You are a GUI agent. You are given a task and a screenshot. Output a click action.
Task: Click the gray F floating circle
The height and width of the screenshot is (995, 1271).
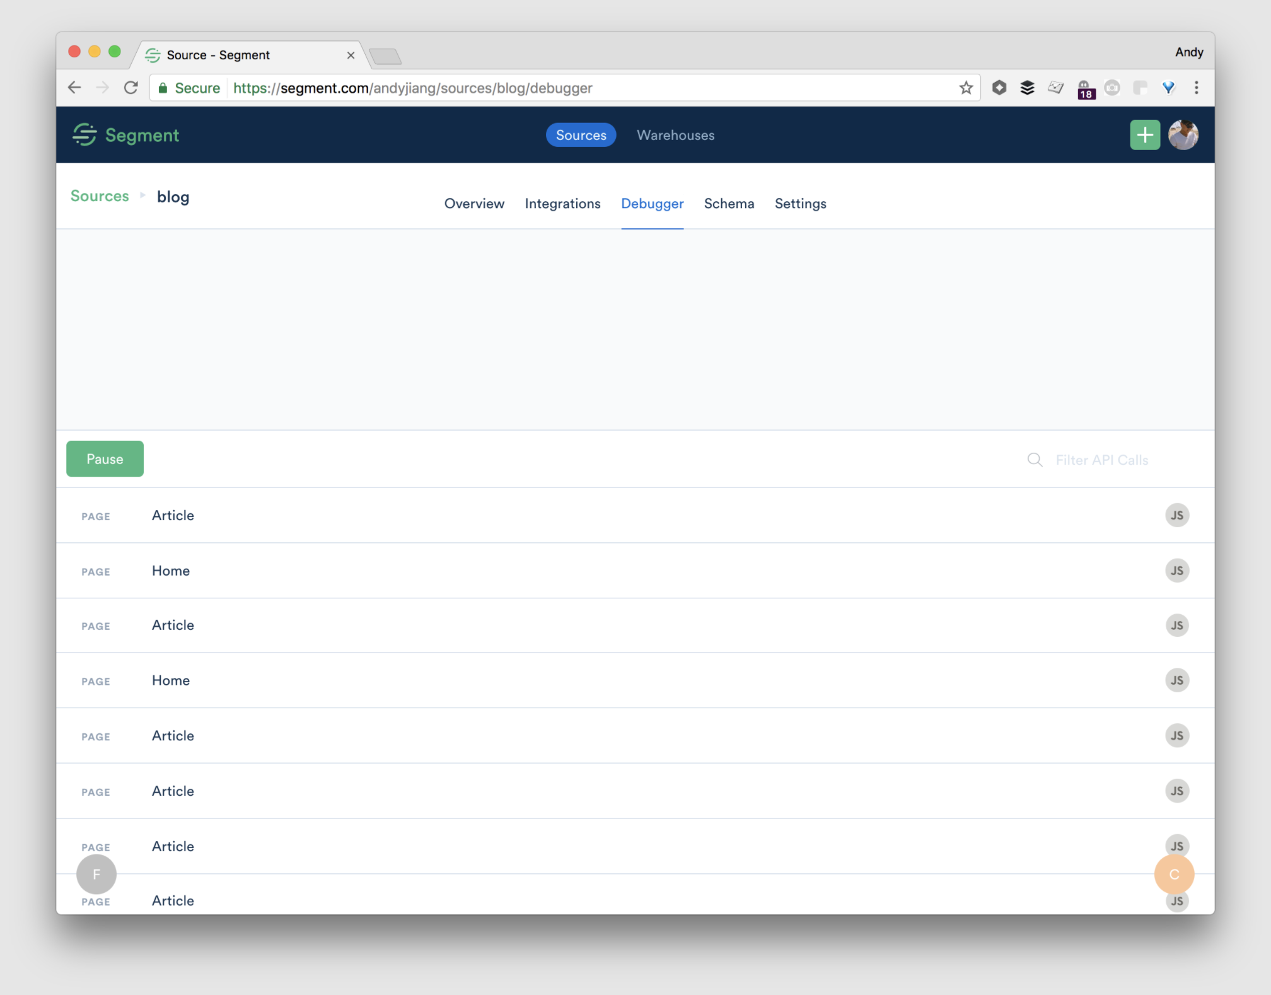[96, 874]
